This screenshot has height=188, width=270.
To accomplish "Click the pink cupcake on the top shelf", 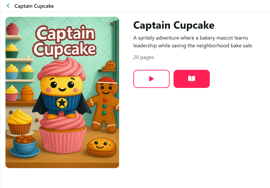I will 12,29.
